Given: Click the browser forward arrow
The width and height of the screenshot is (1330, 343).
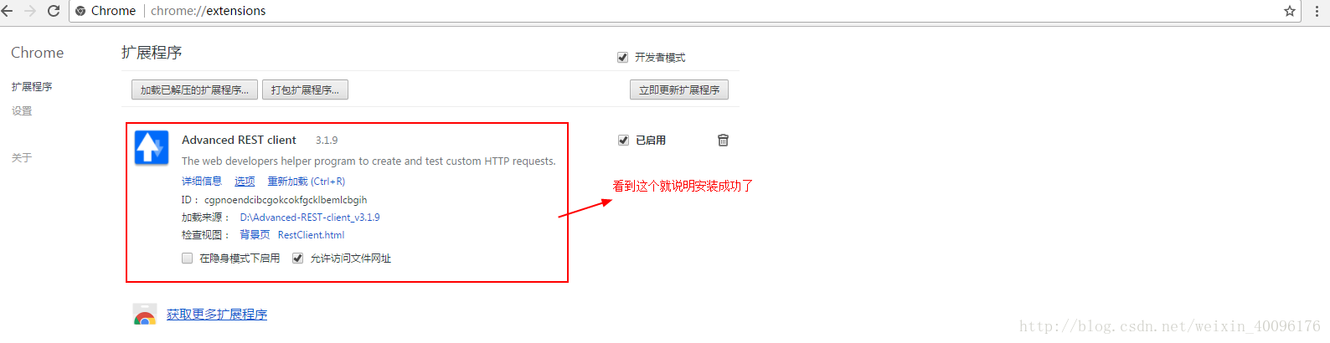Looking at the screenshot, I should coord(30,11).
